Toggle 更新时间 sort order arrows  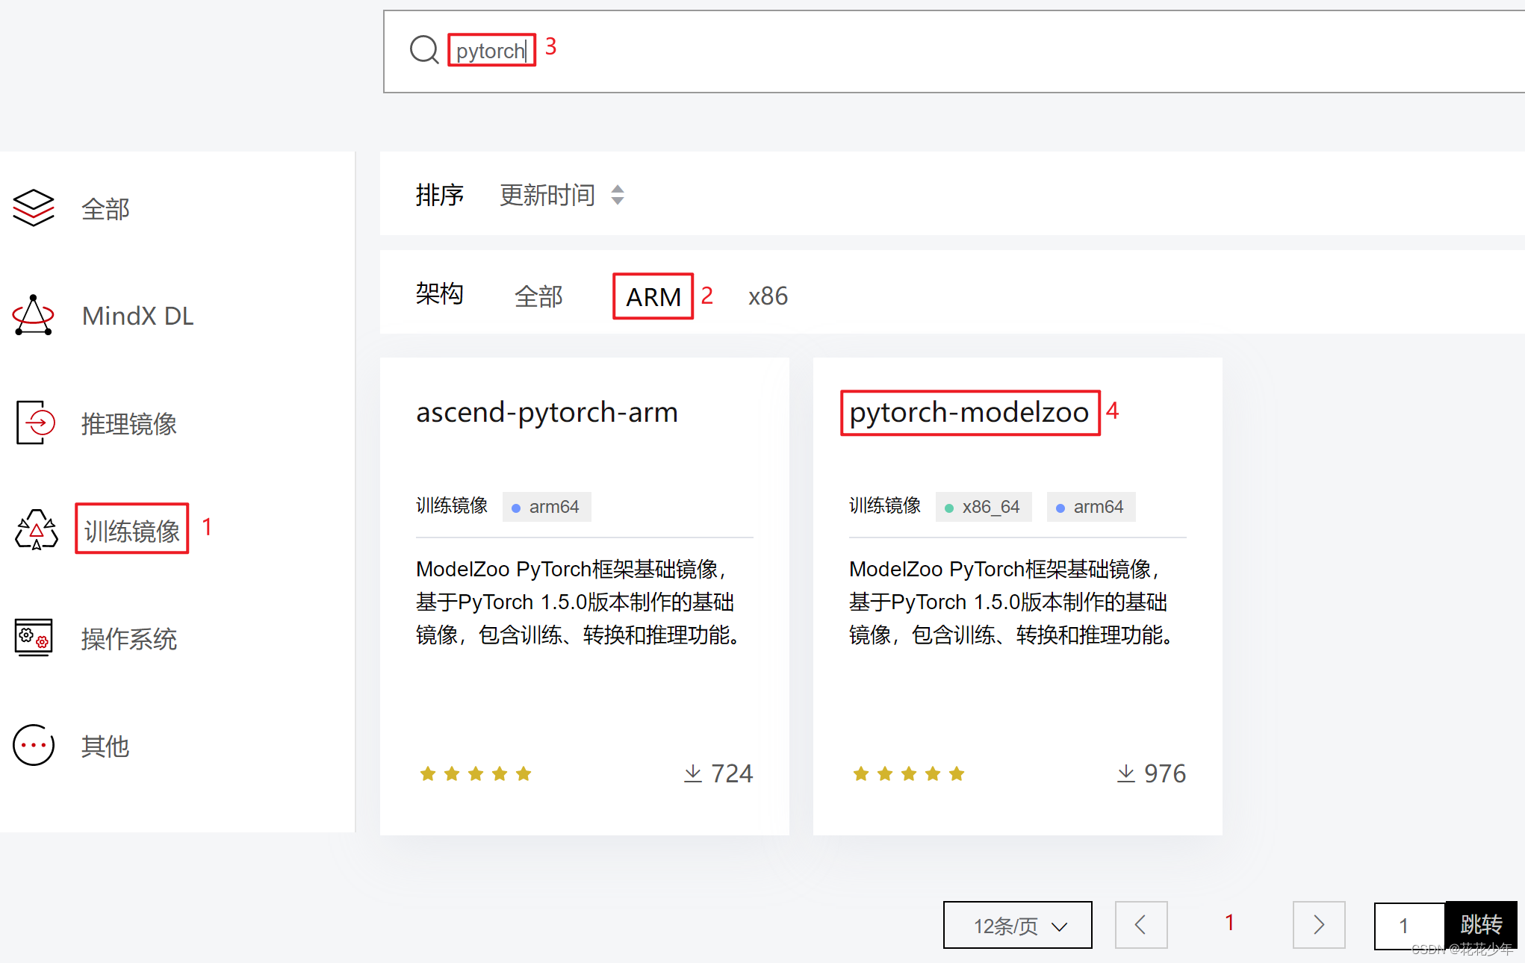pos(618,195)
